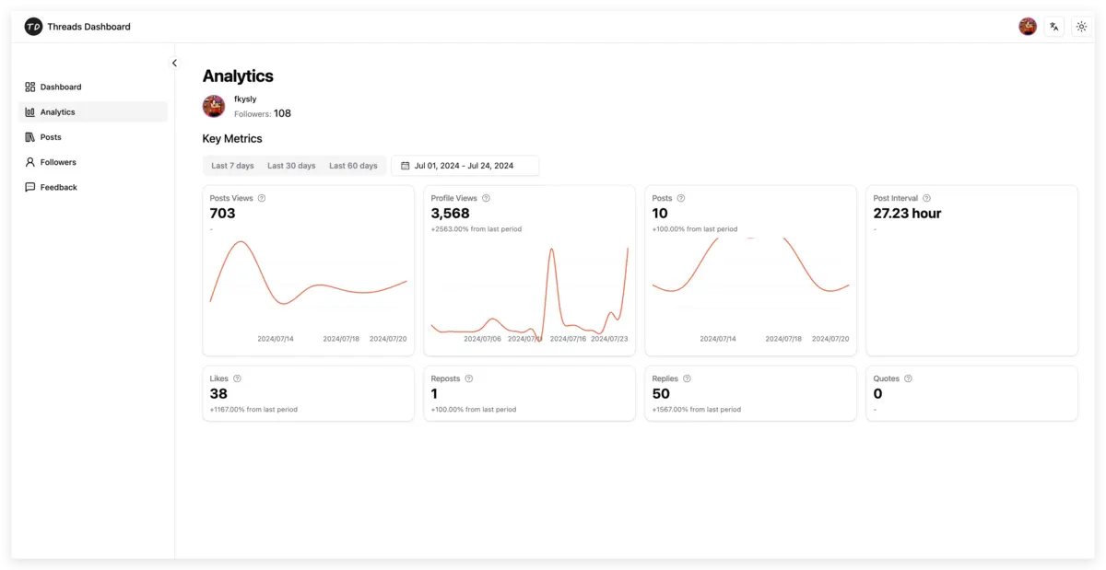The width and height of the screenshot is (1106, 570).
Task: Click the 703 Posts Views value
Action: click(x=222, y=213)
